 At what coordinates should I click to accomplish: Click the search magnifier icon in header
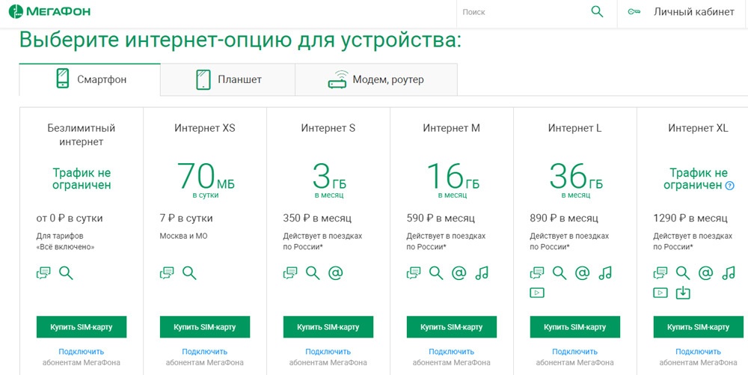click(x=597, y=11)
